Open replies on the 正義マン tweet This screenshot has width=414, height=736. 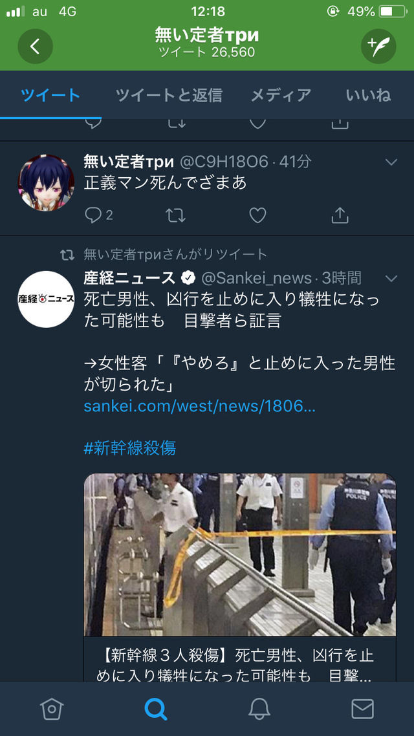[98, 215]
